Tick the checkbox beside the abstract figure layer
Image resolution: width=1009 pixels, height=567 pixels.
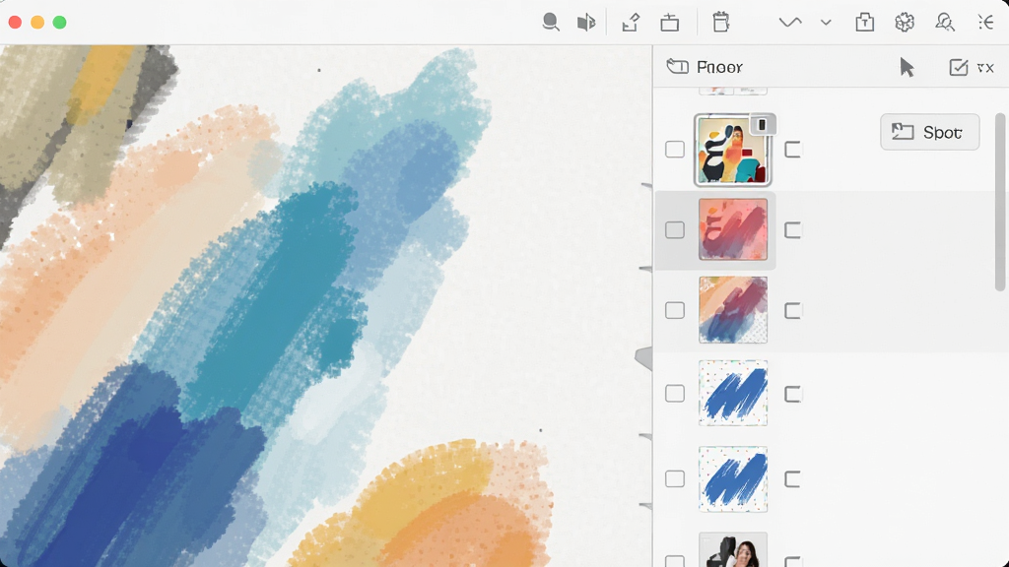point(674,150)
